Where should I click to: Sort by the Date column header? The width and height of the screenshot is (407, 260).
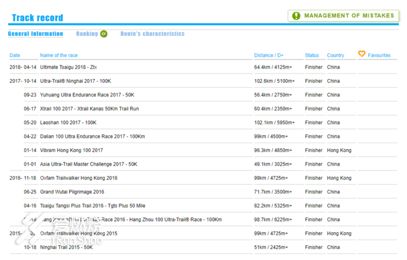(x=15, y=56)
